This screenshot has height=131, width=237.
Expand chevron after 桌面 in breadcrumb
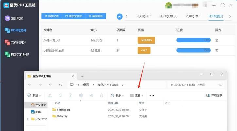tap(93, 85)
